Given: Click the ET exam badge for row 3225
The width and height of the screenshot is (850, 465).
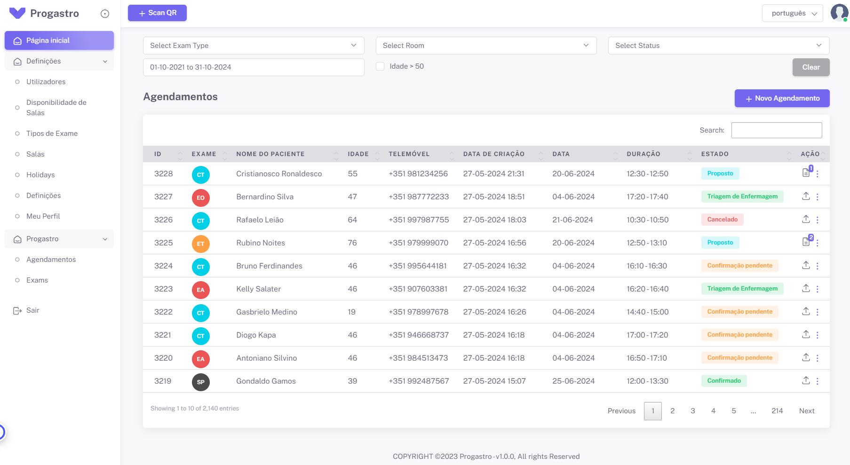Looking at the screenshot, I should 201,244.
